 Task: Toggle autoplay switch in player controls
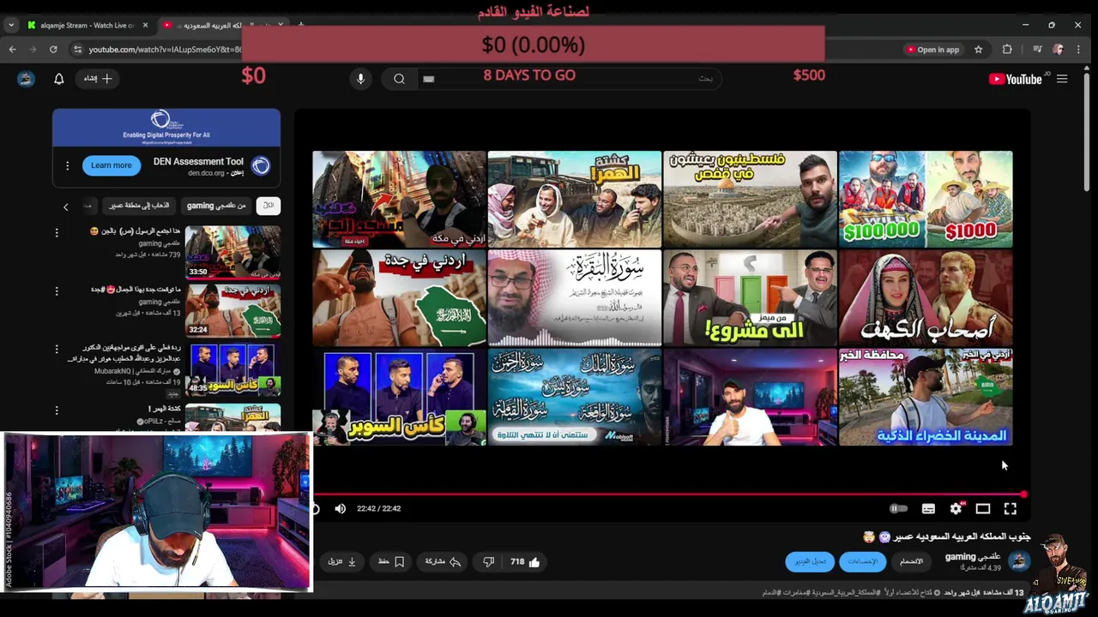tap(898, 508)
